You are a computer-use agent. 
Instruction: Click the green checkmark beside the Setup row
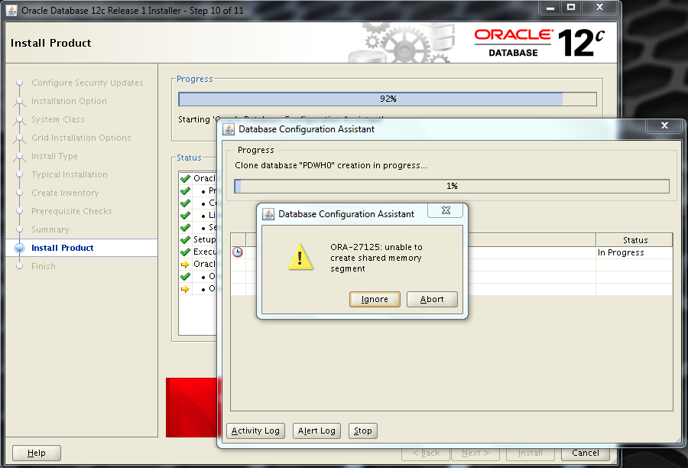184,239
